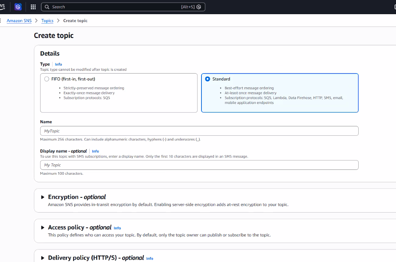Click the Amazon Q icon beside the Alt+S hint
This screenshot has height=262, width=396.
(199, 7)
